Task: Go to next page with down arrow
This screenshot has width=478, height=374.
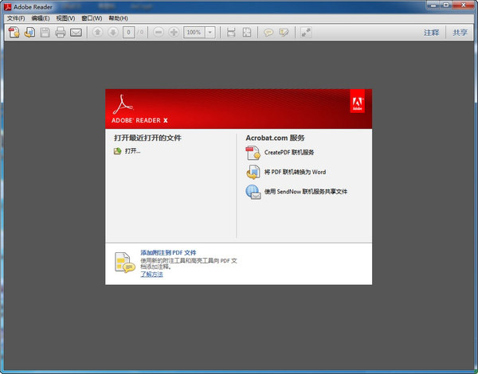Action: tap(113, 33)
